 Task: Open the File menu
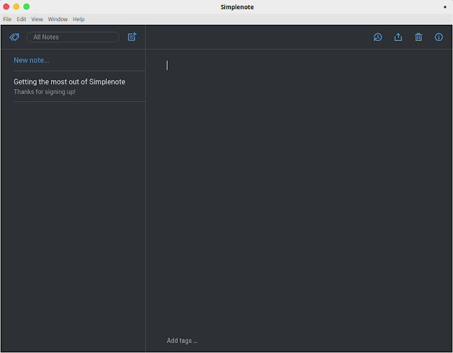(7, 19)
